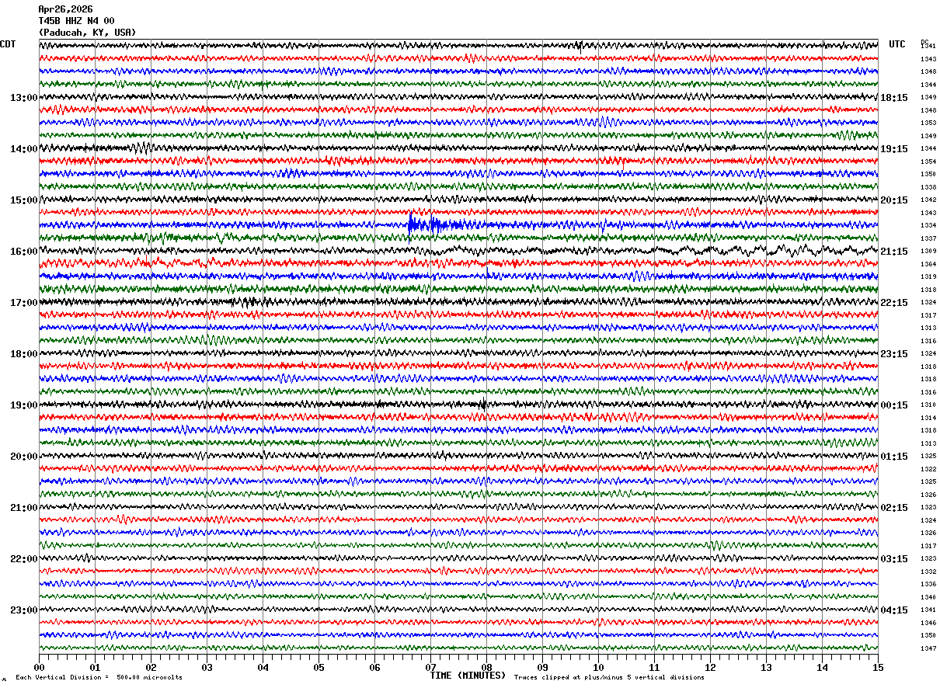The image size is (940, 688).
Task: Click the 19:00 CDT time label
Action: pos(24,405)
